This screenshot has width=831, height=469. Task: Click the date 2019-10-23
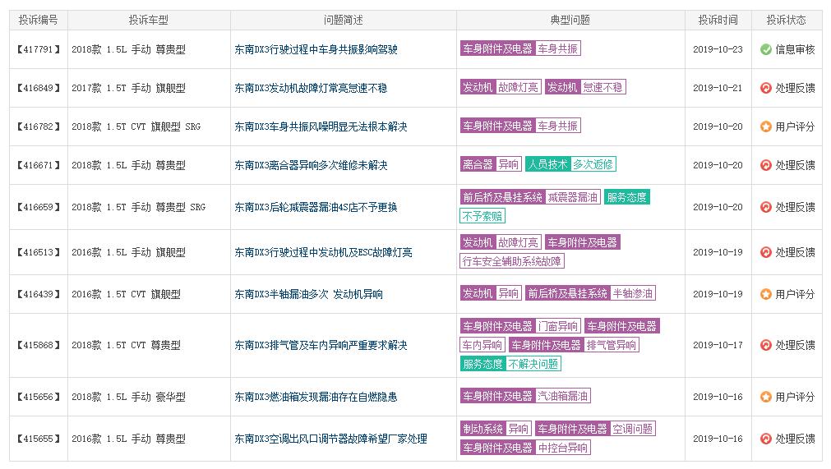(718, 49)
